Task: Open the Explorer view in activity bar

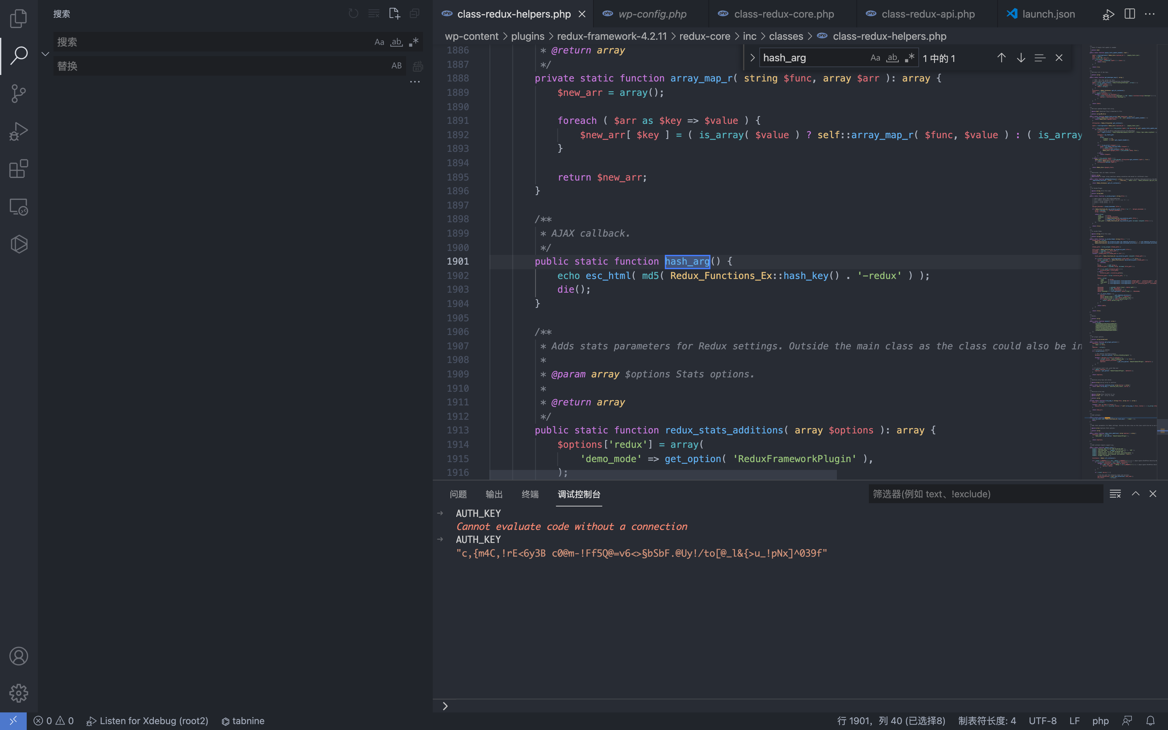Action: click(18, 18)
